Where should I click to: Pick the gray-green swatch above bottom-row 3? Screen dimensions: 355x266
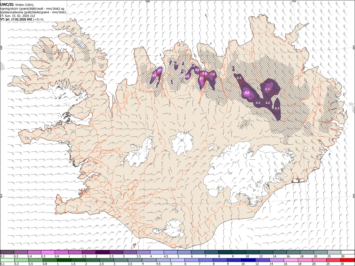click(120, 260)
